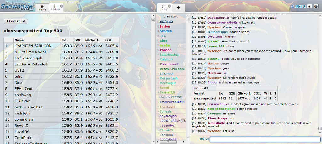This screenshot has width=322, height=144.
Task: Click Milktown username in chat
Action: [x=215, y=73]
